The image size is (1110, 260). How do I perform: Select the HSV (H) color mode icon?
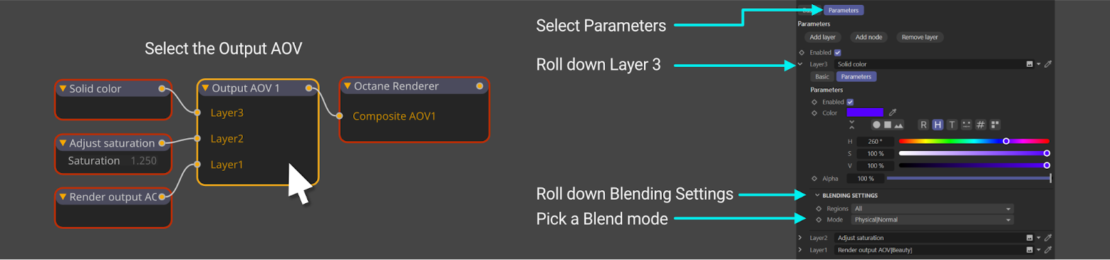(x=937, y=124)
